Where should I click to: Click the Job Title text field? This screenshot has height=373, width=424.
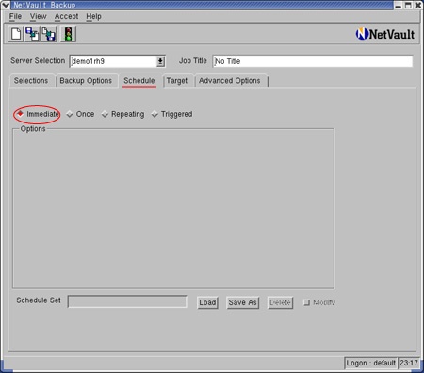click(313, 61)
